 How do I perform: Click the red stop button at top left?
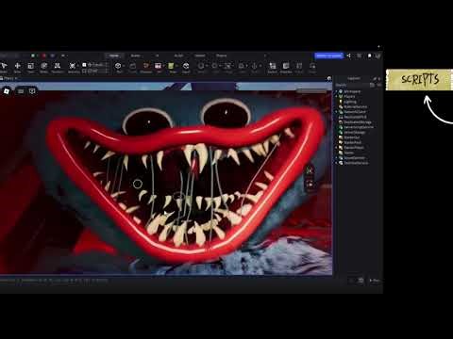tap(44, 56)
